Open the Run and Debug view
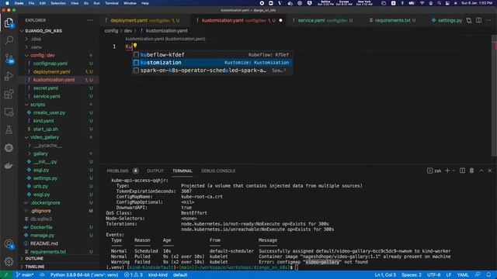 tap(9, 76)
